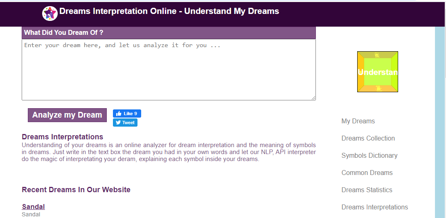446x218 pixels.
Task: Open the site title link in header
Action: click(x=169, y=11)
